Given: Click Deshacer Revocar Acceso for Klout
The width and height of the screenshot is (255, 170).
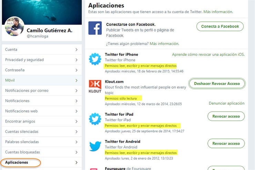Looking at the screenshot, I should [x=217, y=83].
